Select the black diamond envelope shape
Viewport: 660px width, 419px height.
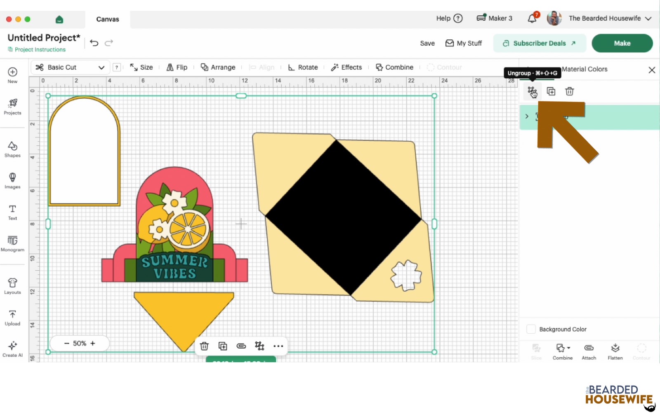pyautogui.click(x=343, y=218)
